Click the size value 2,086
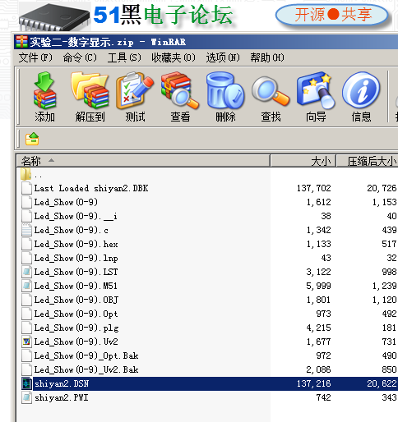 318,369
